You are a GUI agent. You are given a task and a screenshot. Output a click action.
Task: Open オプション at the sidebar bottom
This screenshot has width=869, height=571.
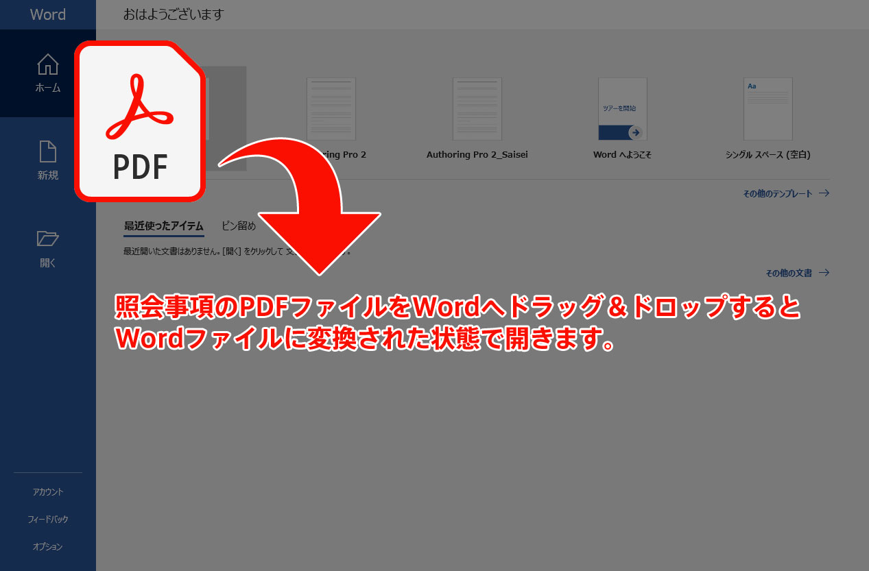tap(47, 546)
